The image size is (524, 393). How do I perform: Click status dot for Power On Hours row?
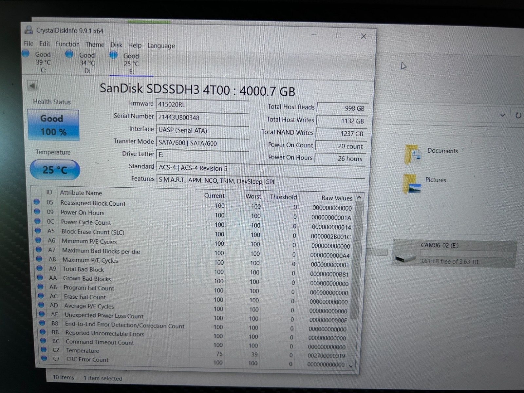tap(37, 211)
